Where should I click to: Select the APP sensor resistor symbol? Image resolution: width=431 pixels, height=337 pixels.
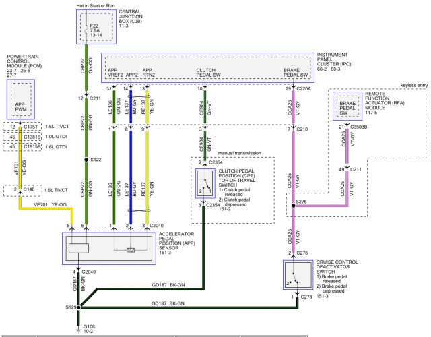(x=131, y=250)
